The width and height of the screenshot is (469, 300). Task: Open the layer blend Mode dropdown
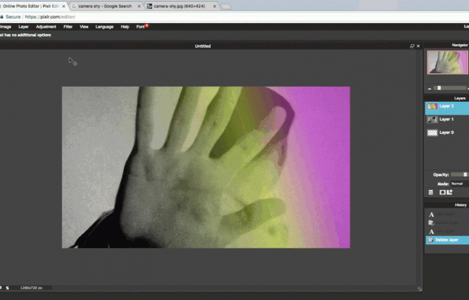pos(460,184)
